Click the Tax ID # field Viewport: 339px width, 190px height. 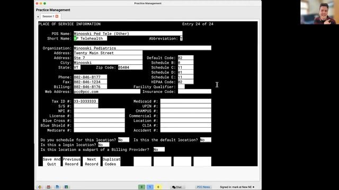click(x=86, y=101)
